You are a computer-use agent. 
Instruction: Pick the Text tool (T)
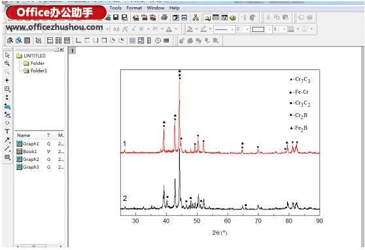click(7, 132)
